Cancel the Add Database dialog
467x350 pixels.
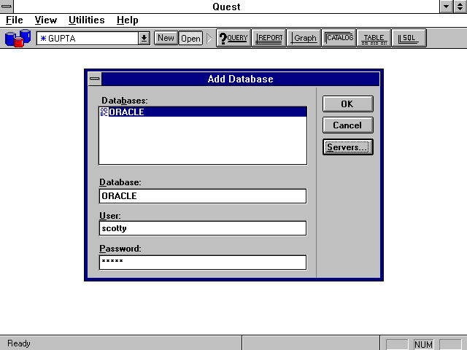347,125
